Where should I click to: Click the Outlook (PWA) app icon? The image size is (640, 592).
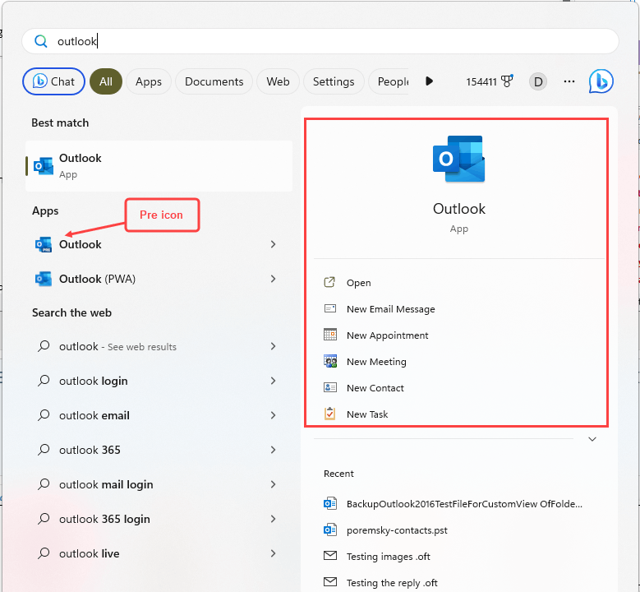coord(44,279)
